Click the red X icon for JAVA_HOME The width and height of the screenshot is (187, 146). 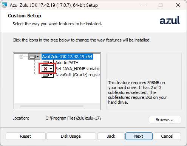pyautogui.click(x=45, y=69)
